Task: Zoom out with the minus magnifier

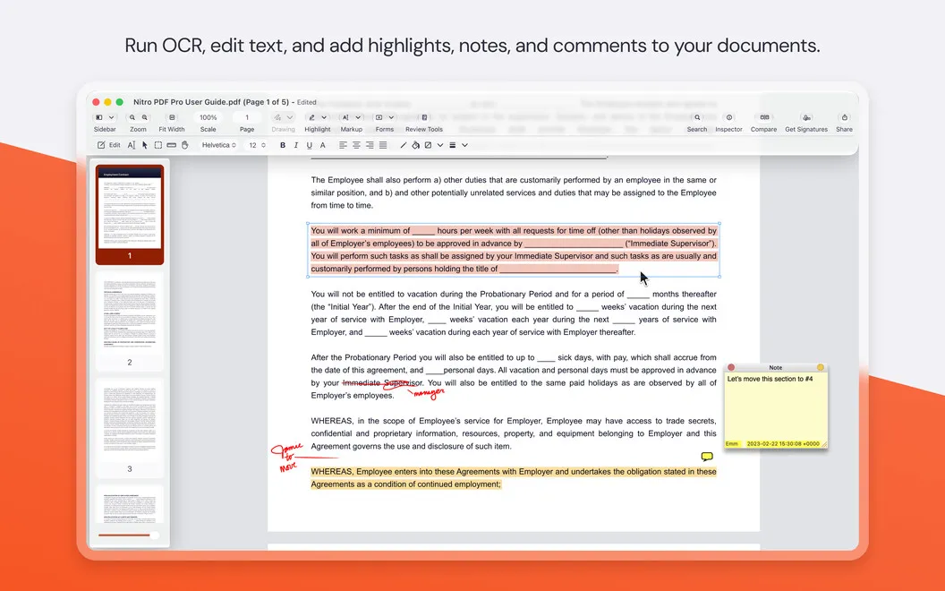Action: [132, 117]
